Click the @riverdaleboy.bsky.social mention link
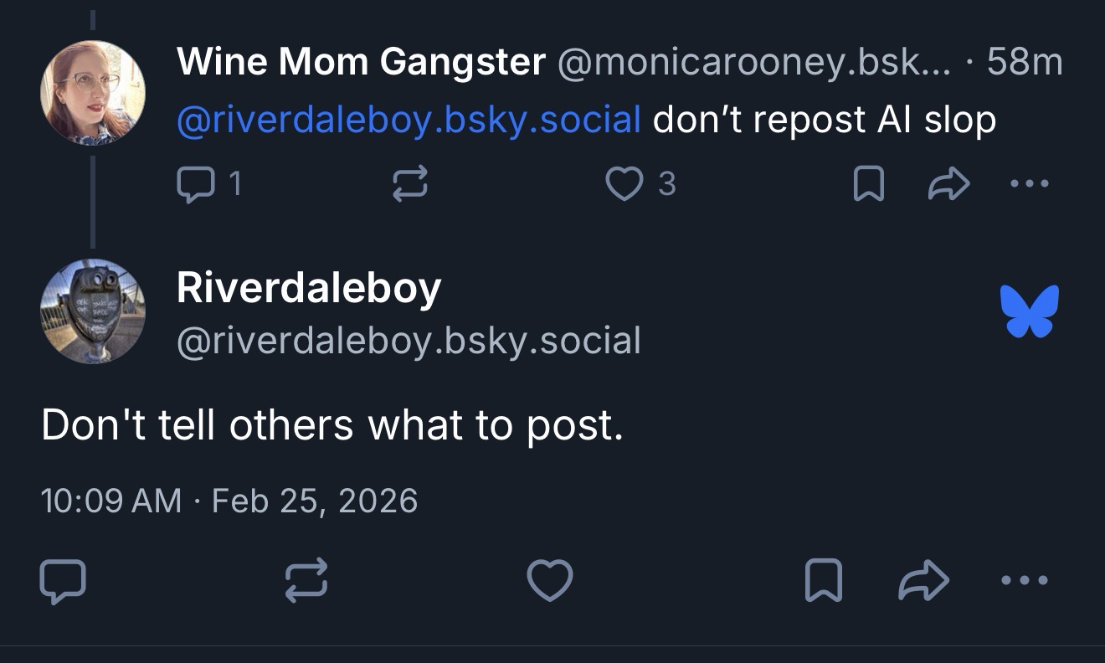The image size is (1105, 663). click(x=409, y=120)
